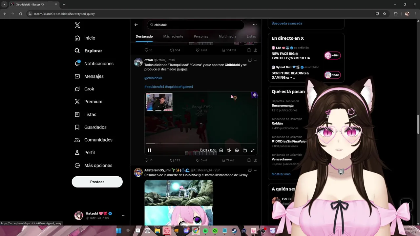Open Discord from the taskbar
This screenshot has height=236, width=420.
[186, 231]
